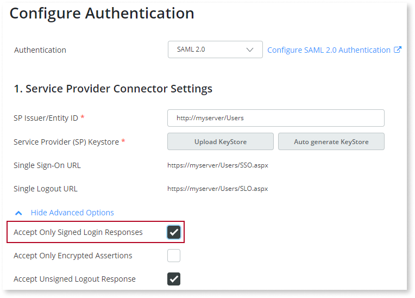Uncheck Accept Only Signed Login Responses checkbox
Screen dimensions: 415x298
(x=174, y=232)
